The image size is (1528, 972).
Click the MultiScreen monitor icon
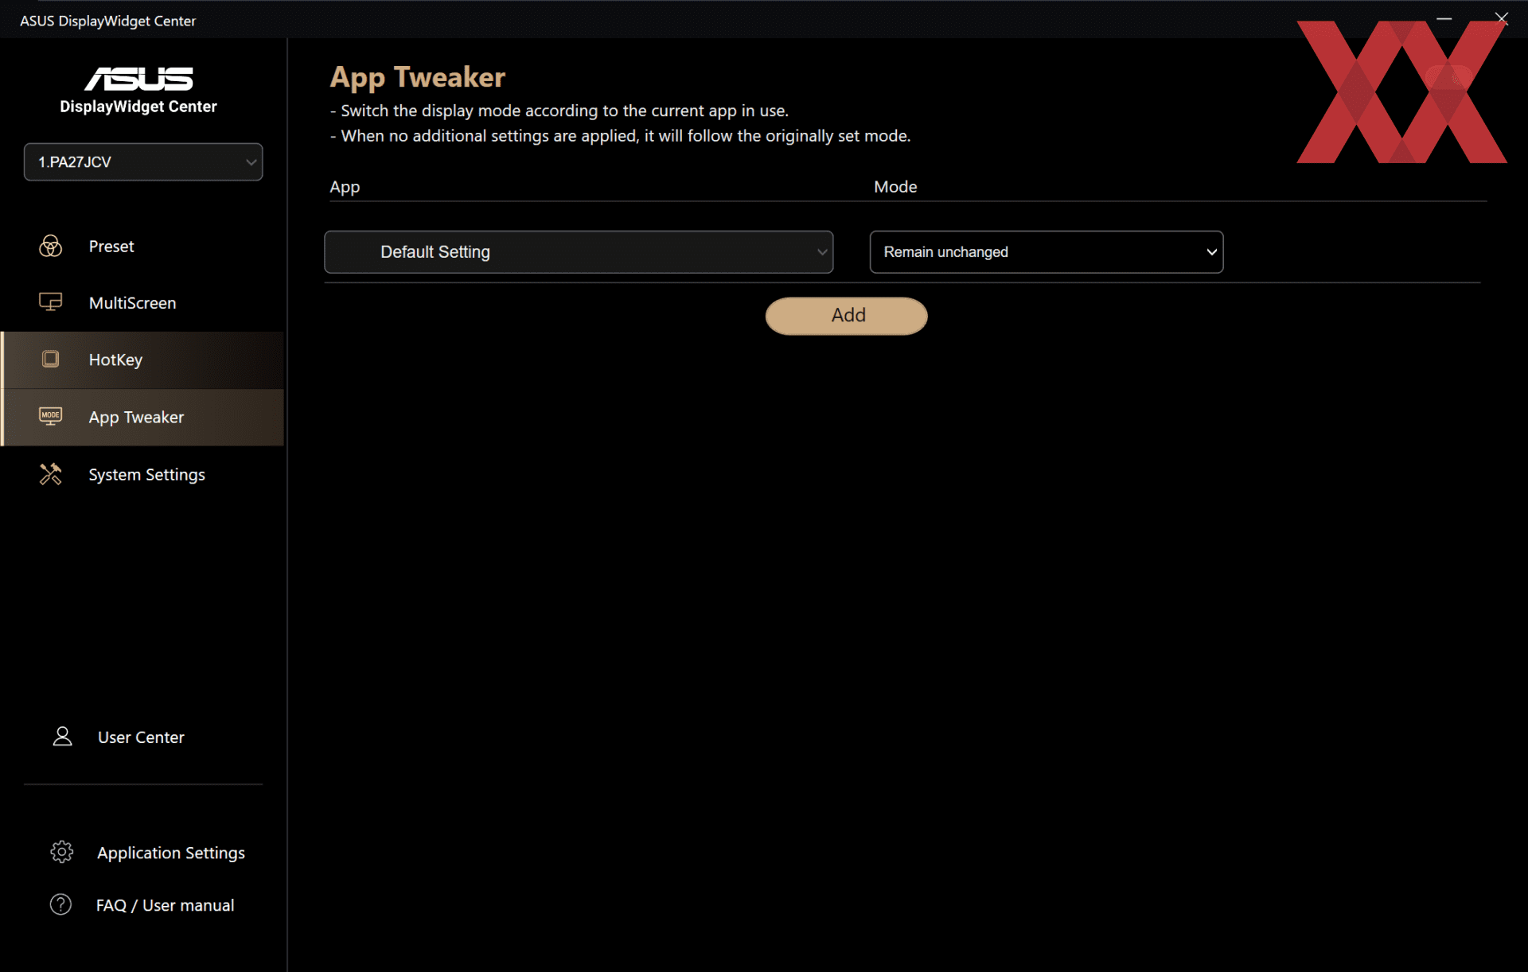pyautogui.click(x=51, y=302)
